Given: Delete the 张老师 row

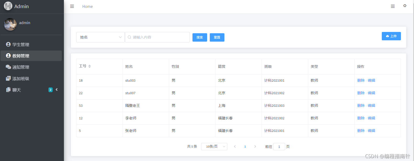Looking at the screenshot, I should (361, 131).
